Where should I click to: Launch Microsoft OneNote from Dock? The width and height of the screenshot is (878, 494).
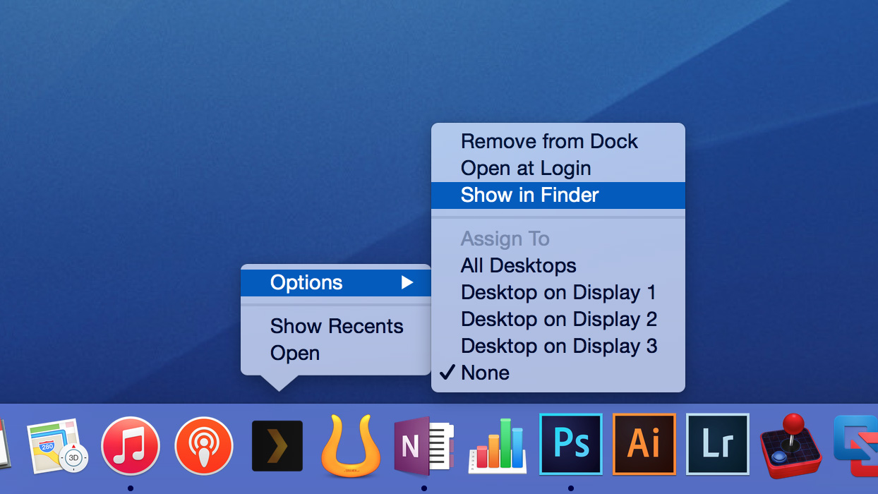(423, 445)
